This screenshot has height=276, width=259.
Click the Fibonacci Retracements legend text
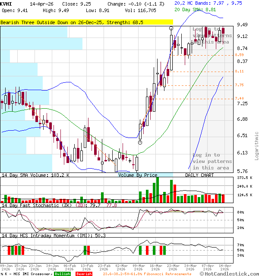(147, 274)
